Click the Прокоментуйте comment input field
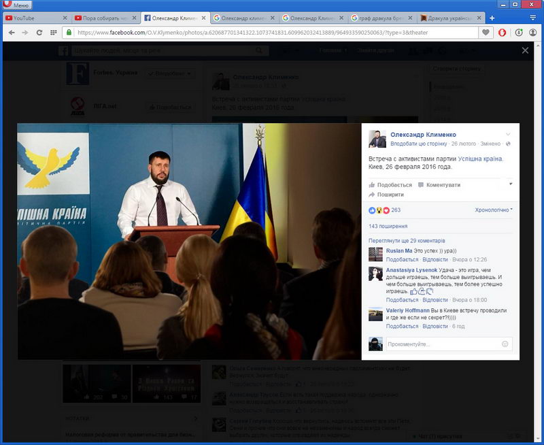This screenshot has width=544, height=445. pos(442,344)
